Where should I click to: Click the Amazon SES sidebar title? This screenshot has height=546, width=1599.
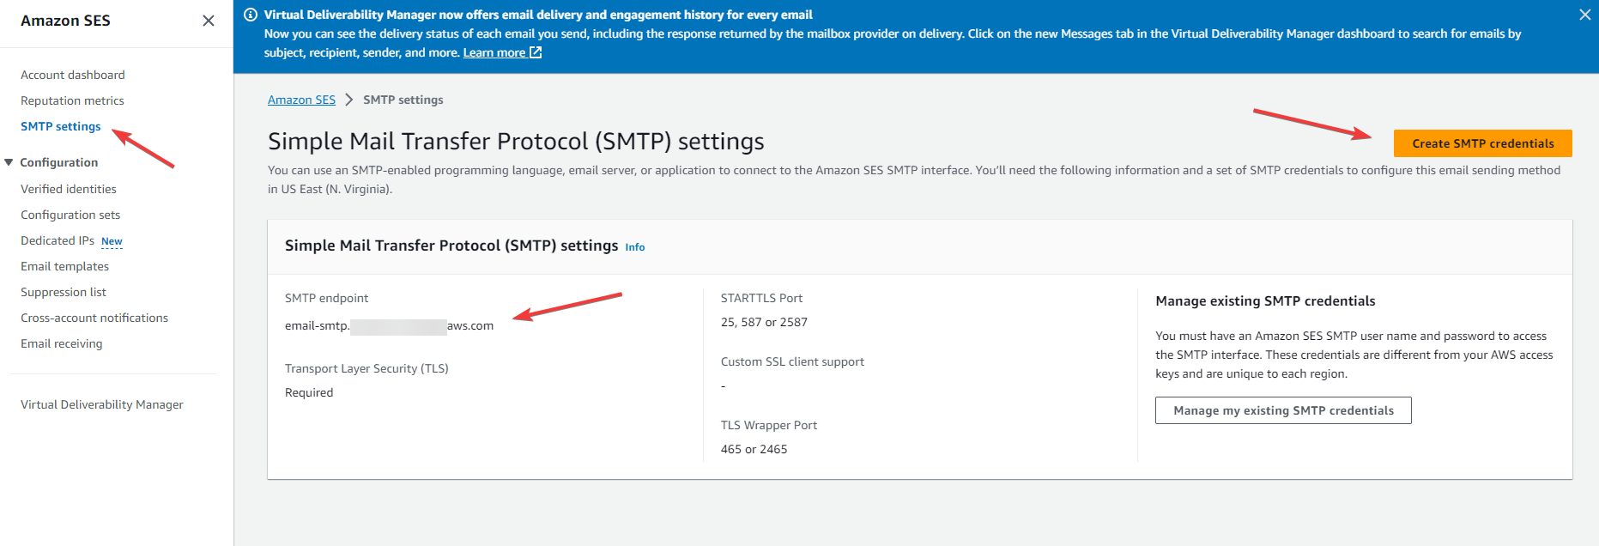[65, 21]
